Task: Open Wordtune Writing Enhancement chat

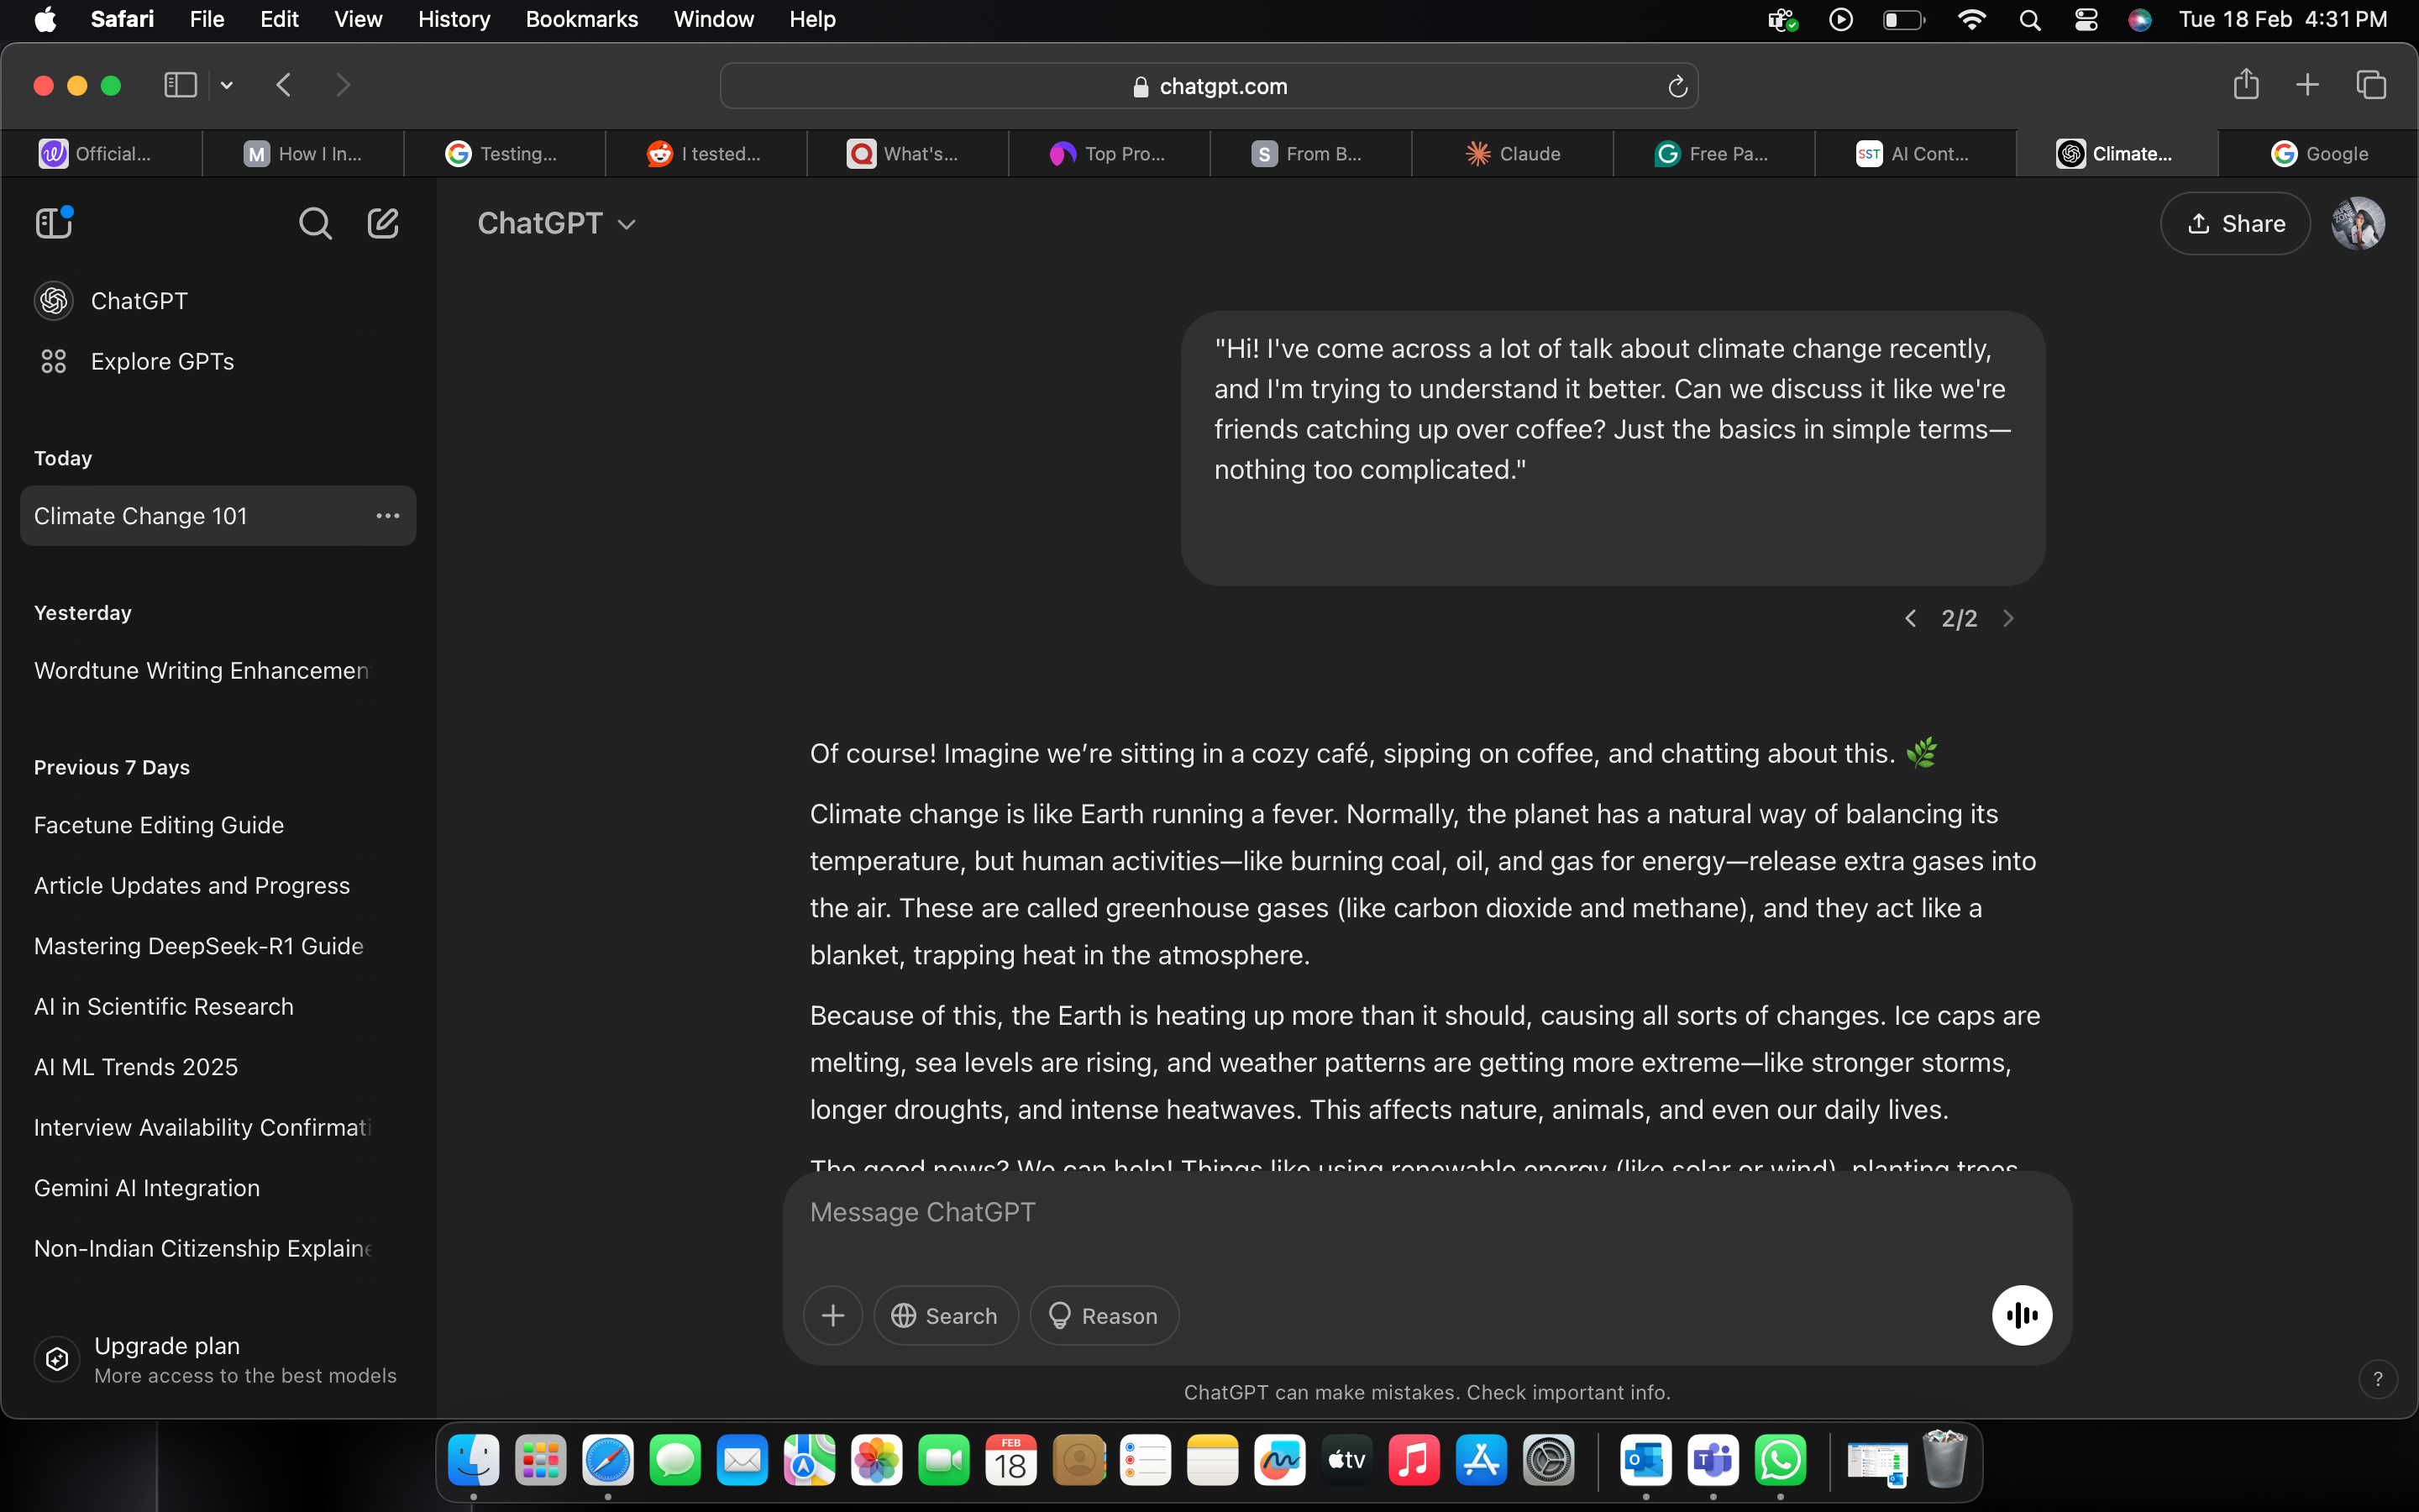Action: (x=218, y=670)
